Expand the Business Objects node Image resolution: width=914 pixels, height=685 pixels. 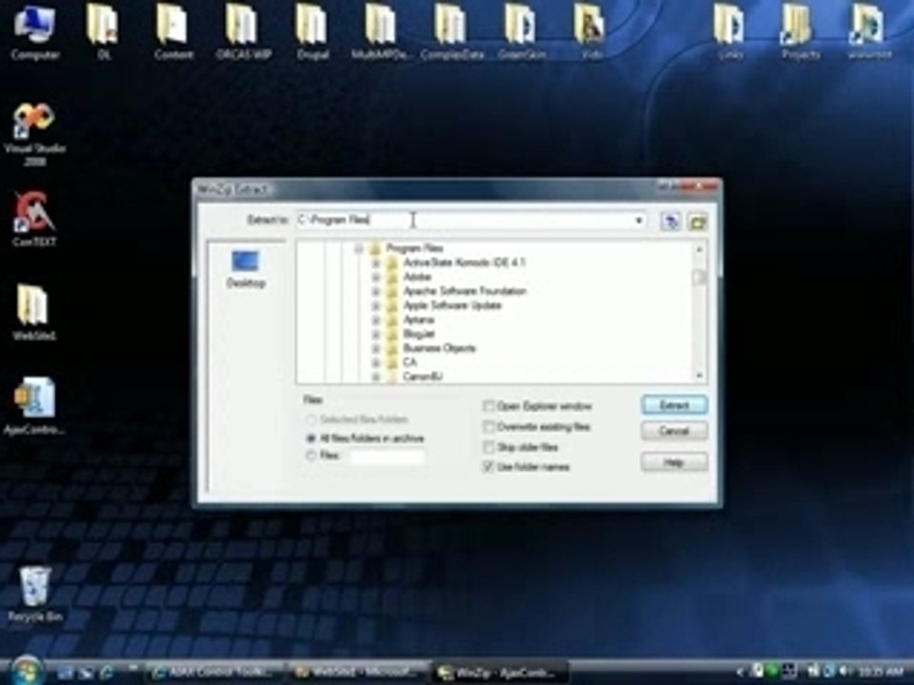[x=376, y=348]
